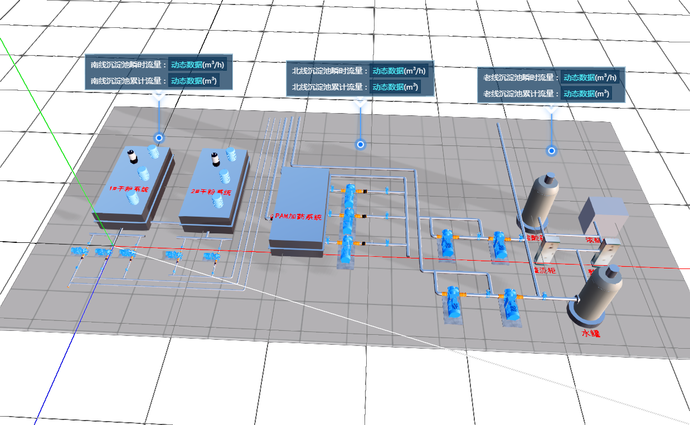
Task: Select the PAM dosing system tank
Action: [x=298, y=212]
